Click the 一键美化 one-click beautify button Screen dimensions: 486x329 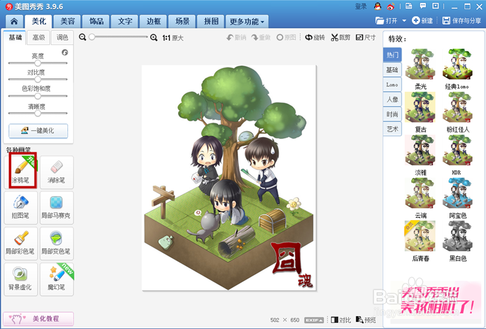pyautogui.click(x=38, y=131)
